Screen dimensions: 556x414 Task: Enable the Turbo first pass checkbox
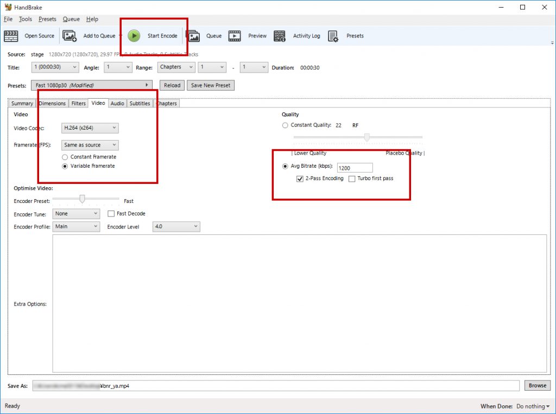[352, 179]
